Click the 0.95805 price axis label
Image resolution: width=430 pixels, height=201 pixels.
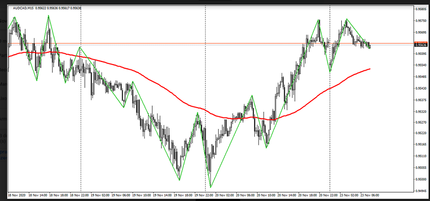click(421, 9)
